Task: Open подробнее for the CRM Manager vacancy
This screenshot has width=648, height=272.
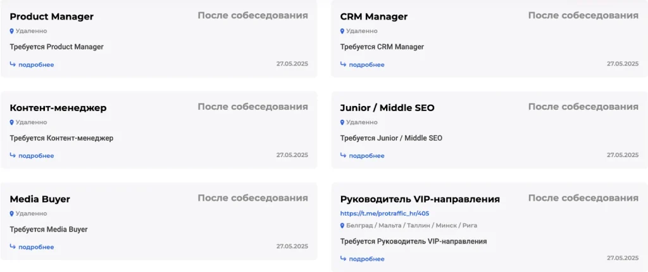Action: (366, 64)
